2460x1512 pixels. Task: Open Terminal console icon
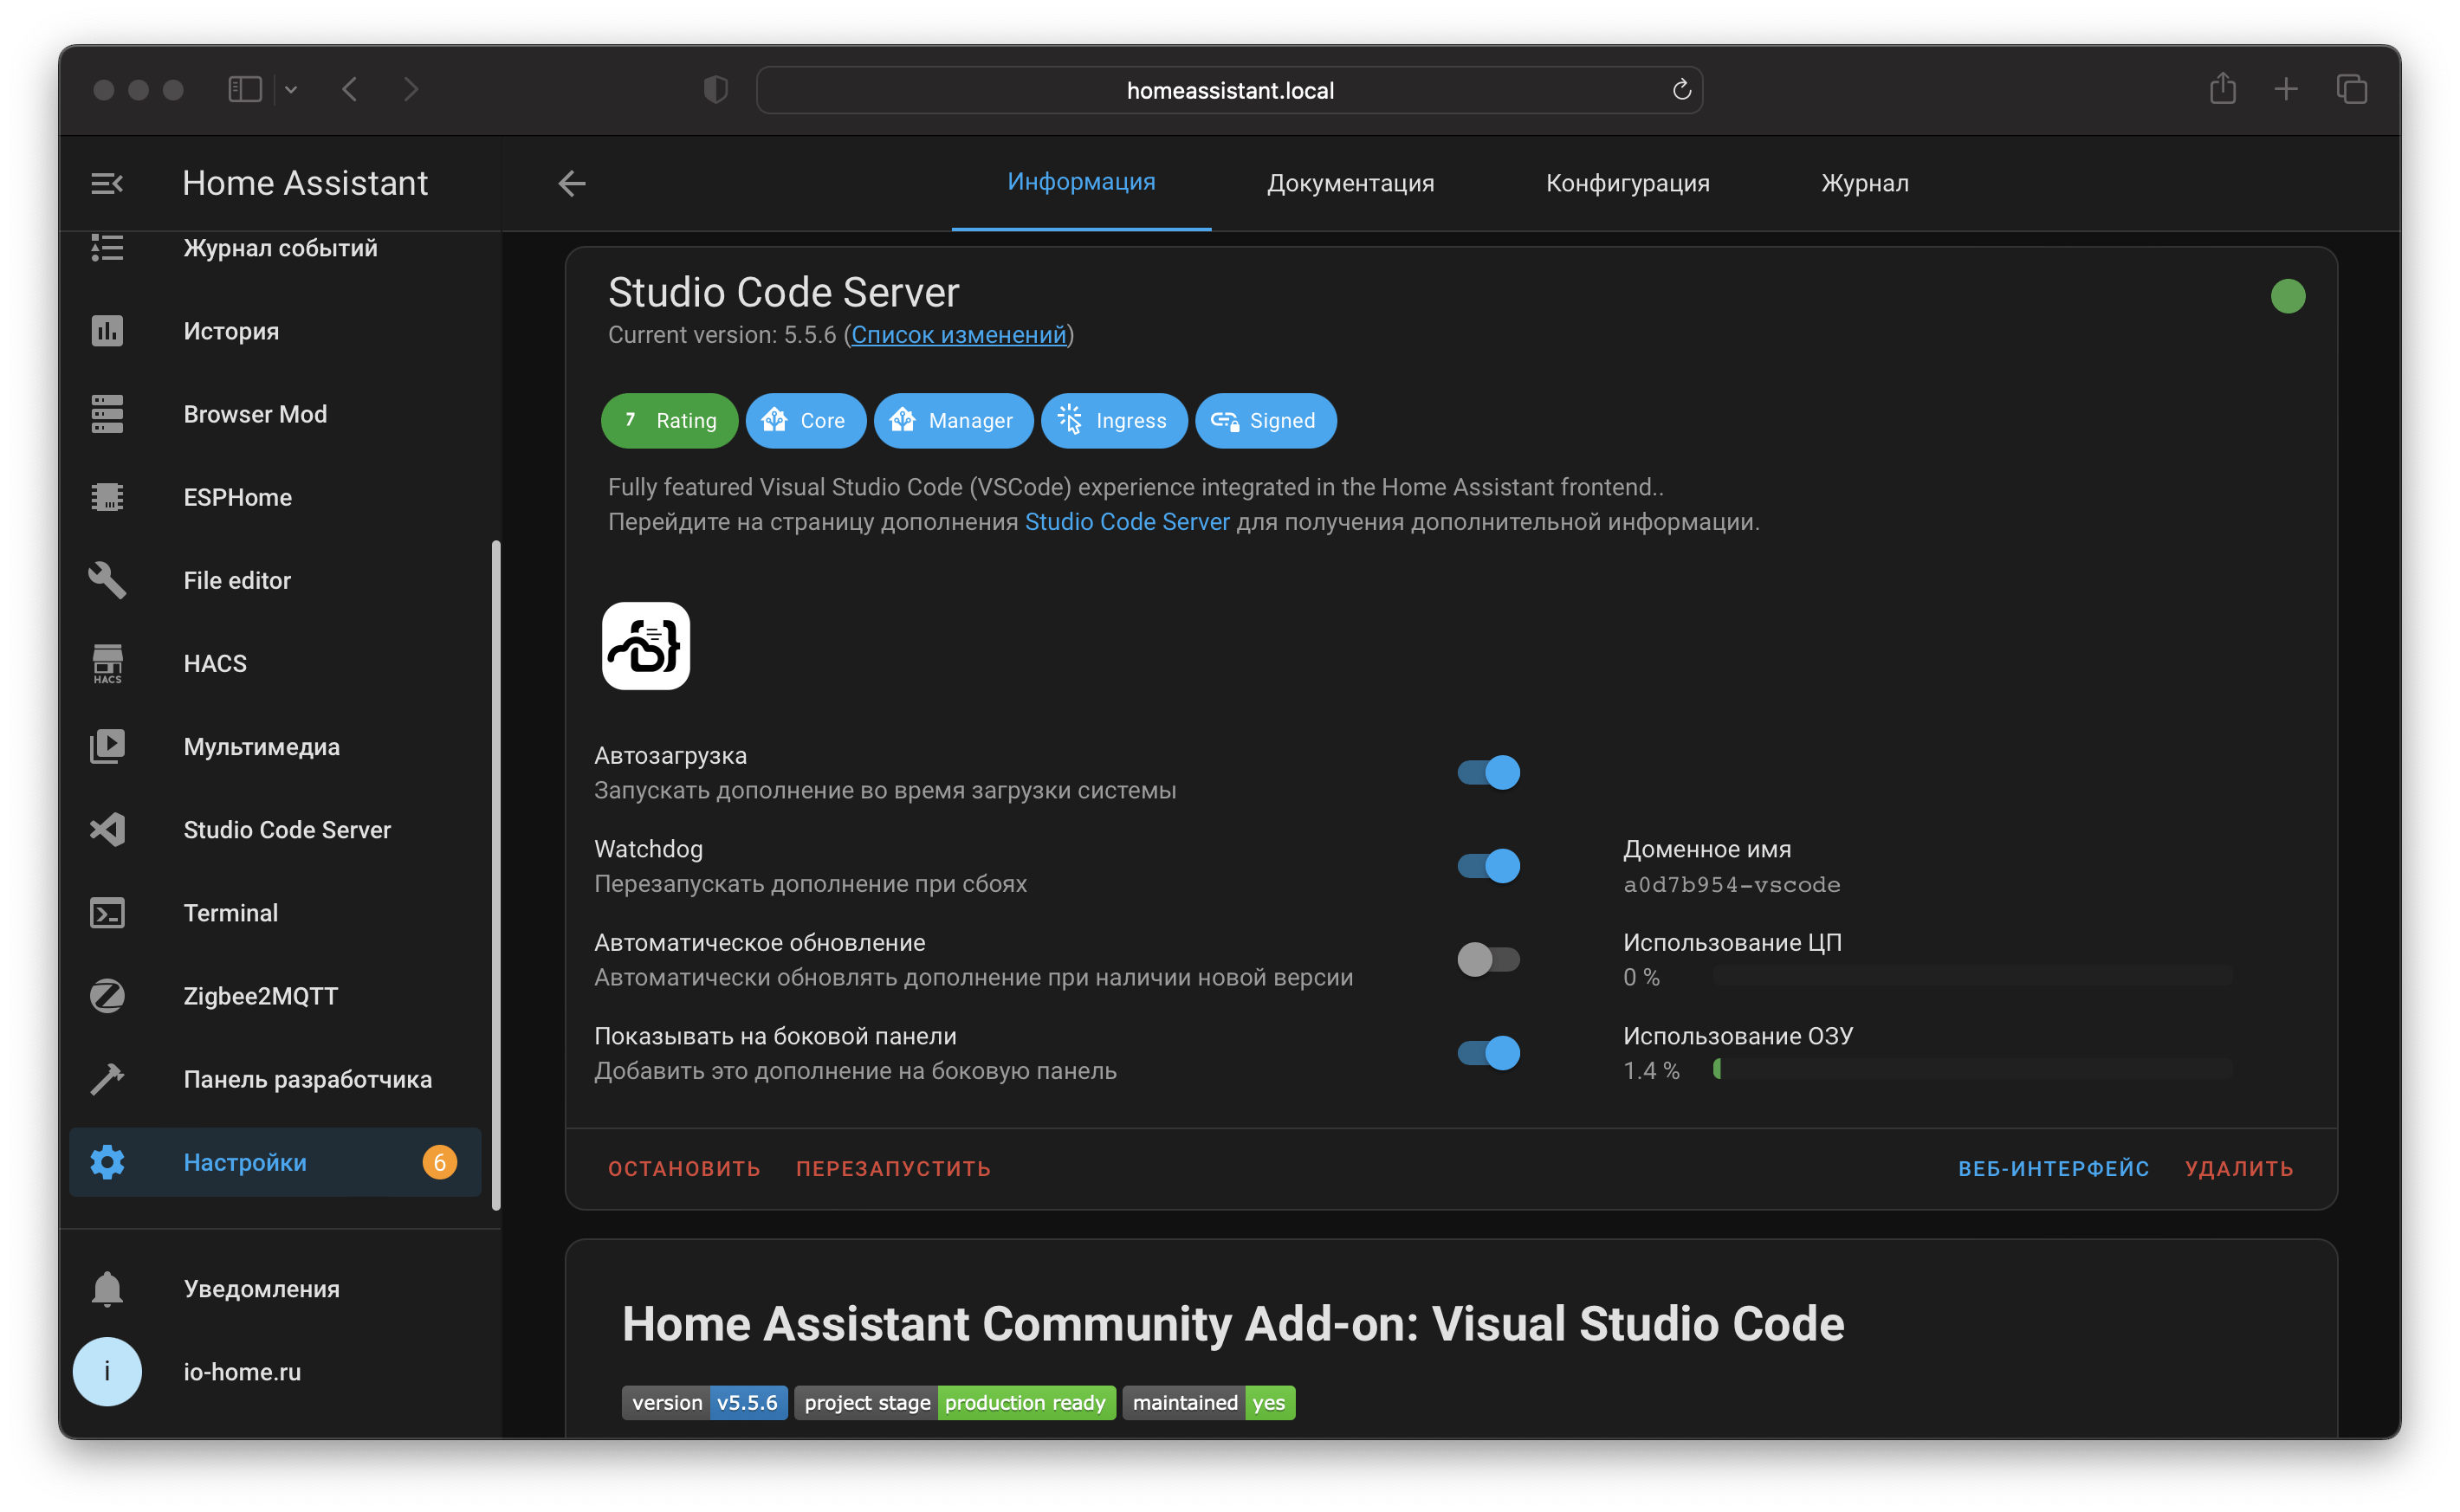click(107, 913)
